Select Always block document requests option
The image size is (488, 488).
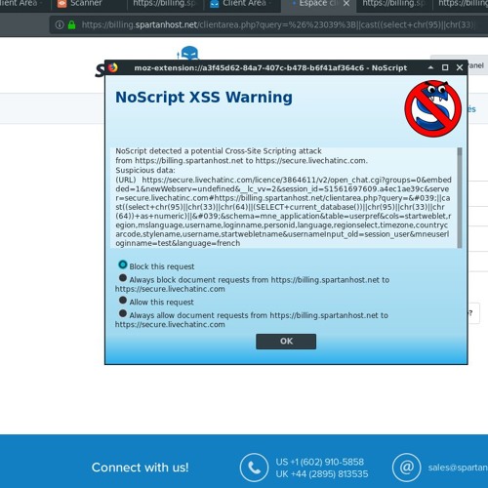pyautogui.click(x=123, y=278)
